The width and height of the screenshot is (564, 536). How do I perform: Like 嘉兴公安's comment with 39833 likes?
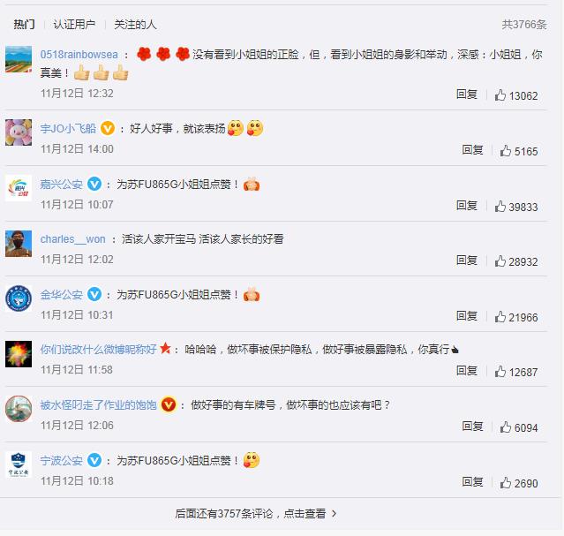[x=500, y=207]
